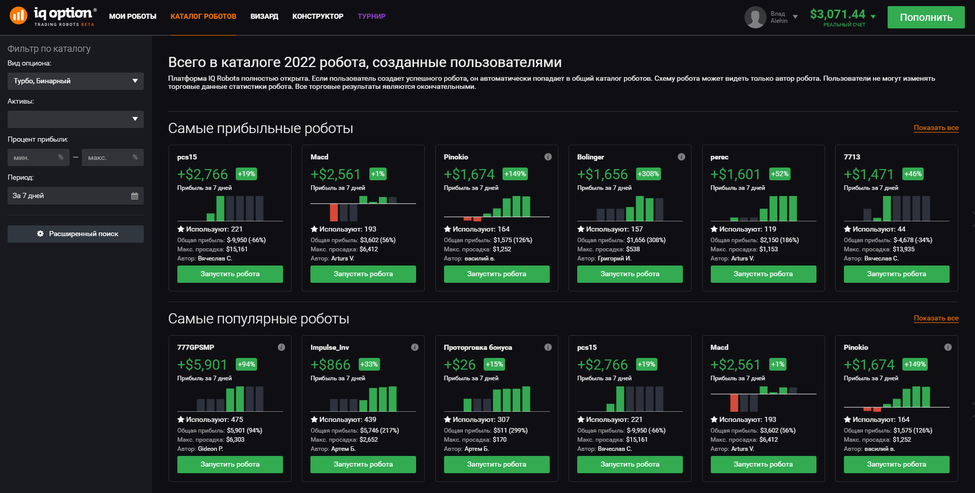Click Расширенный поиск button
975x493 pixels.
(76, 234)
